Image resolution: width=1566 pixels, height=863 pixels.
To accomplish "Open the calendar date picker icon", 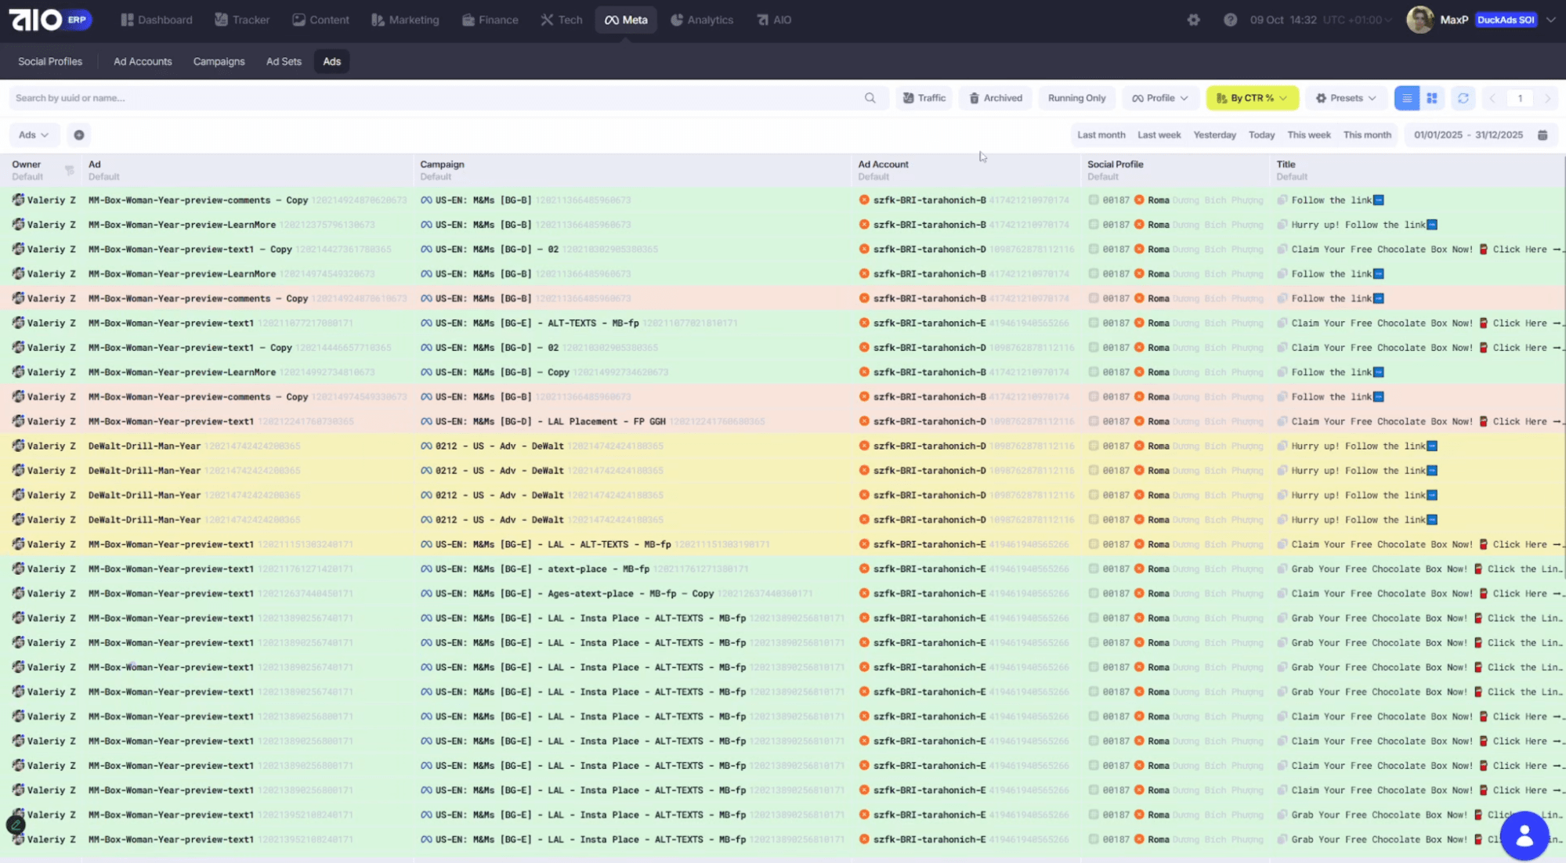I will point(1542,135).
